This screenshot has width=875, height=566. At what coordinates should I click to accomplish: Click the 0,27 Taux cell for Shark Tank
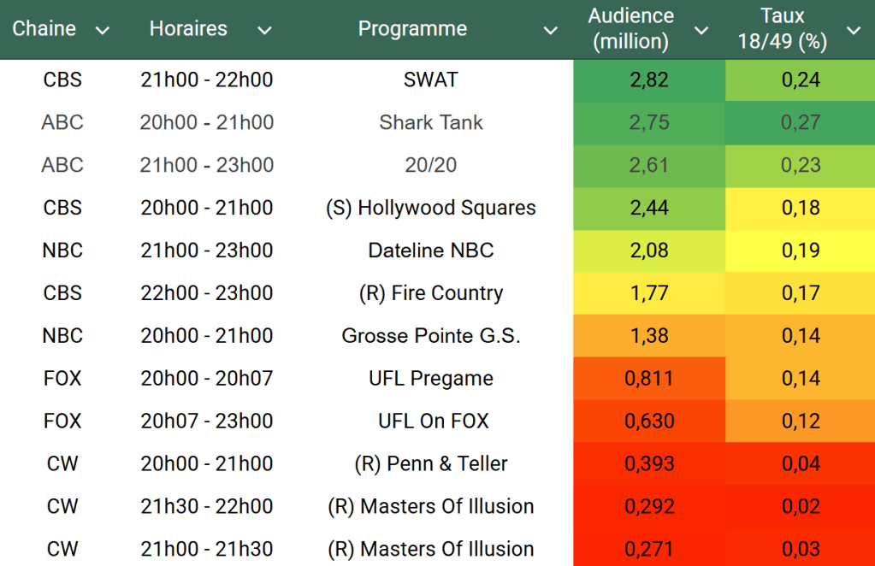coord(801,123)
